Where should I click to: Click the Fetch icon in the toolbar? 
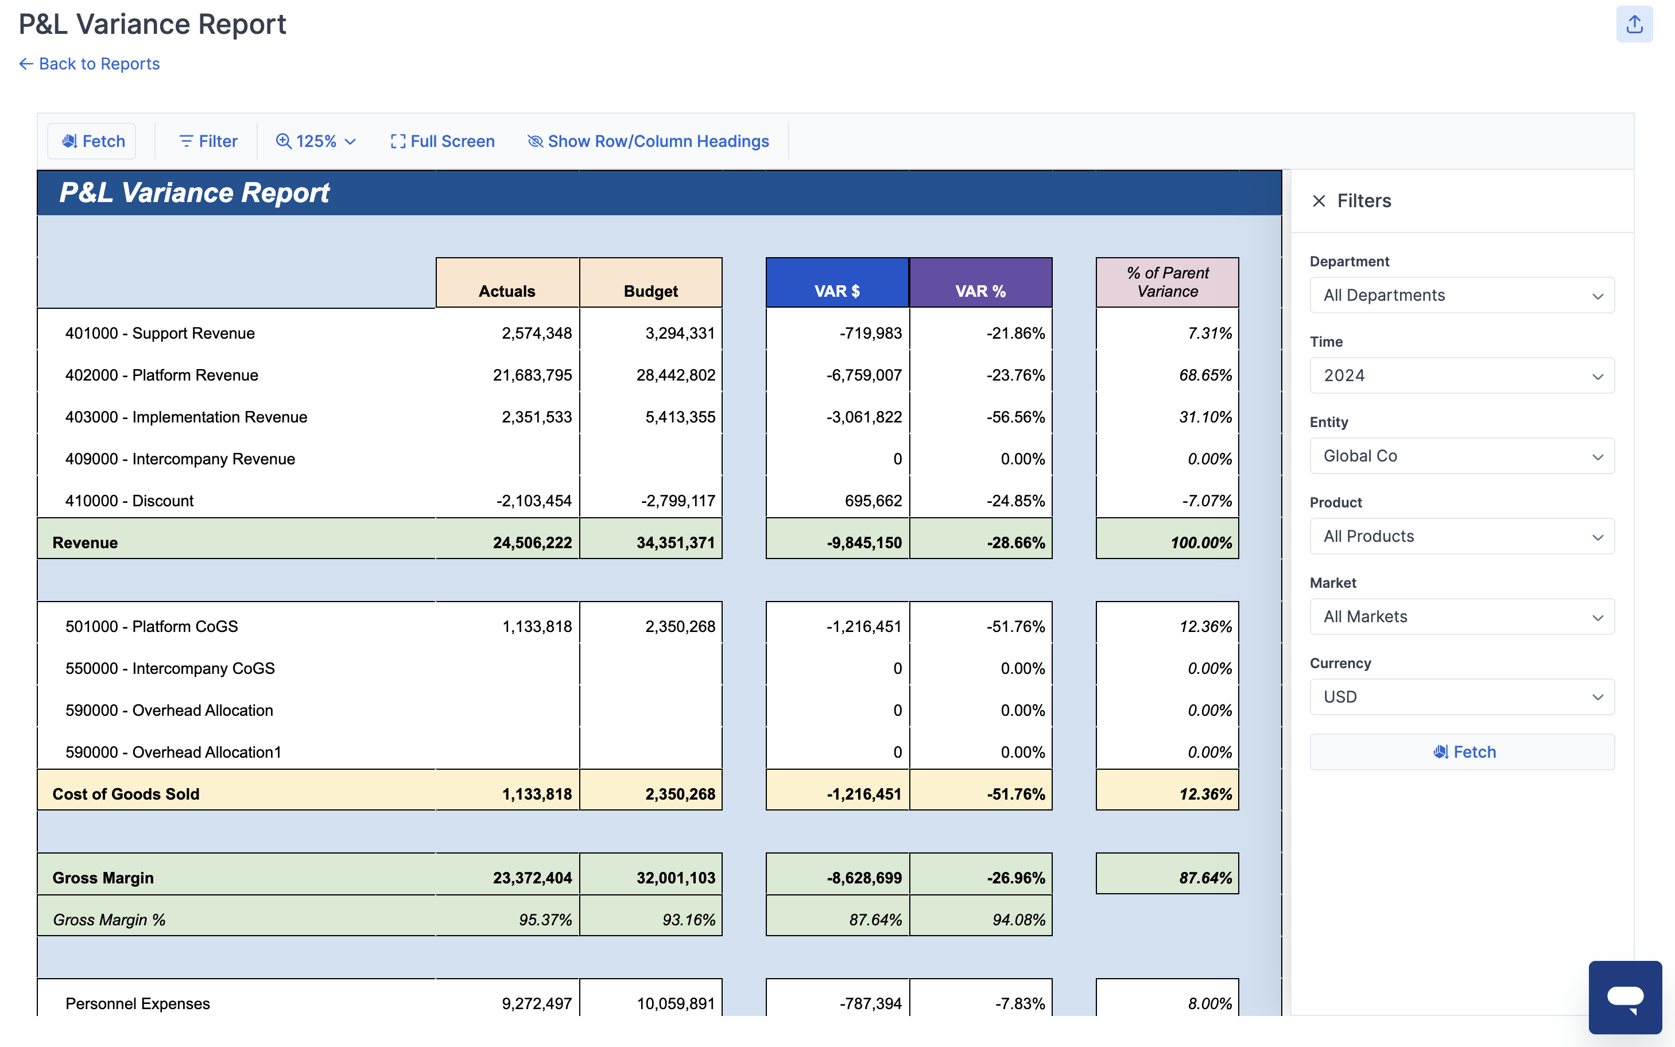[x=69, y=141]
